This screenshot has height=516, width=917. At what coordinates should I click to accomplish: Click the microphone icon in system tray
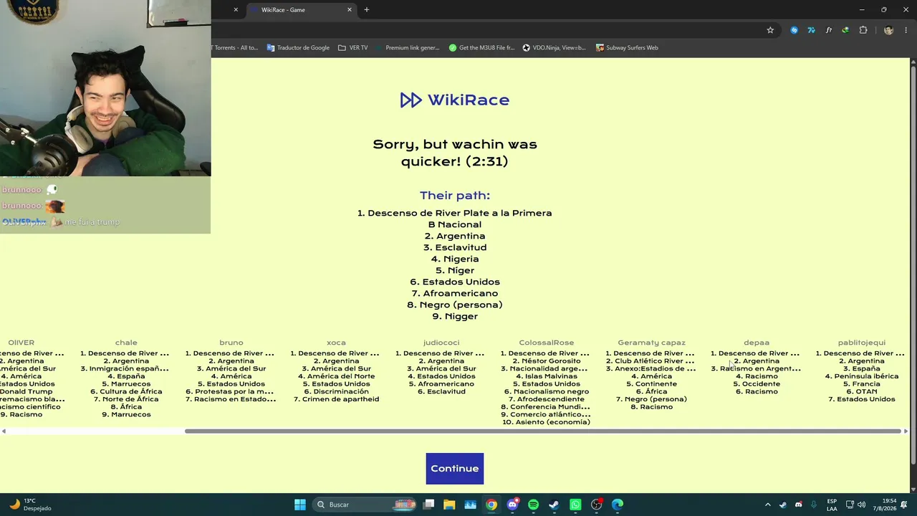tap(815, 505)
